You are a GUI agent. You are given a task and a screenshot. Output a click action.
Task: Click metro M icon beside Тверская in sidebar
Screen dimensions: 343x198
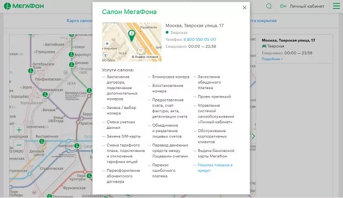pyautogui.click(x=264, y=46)
